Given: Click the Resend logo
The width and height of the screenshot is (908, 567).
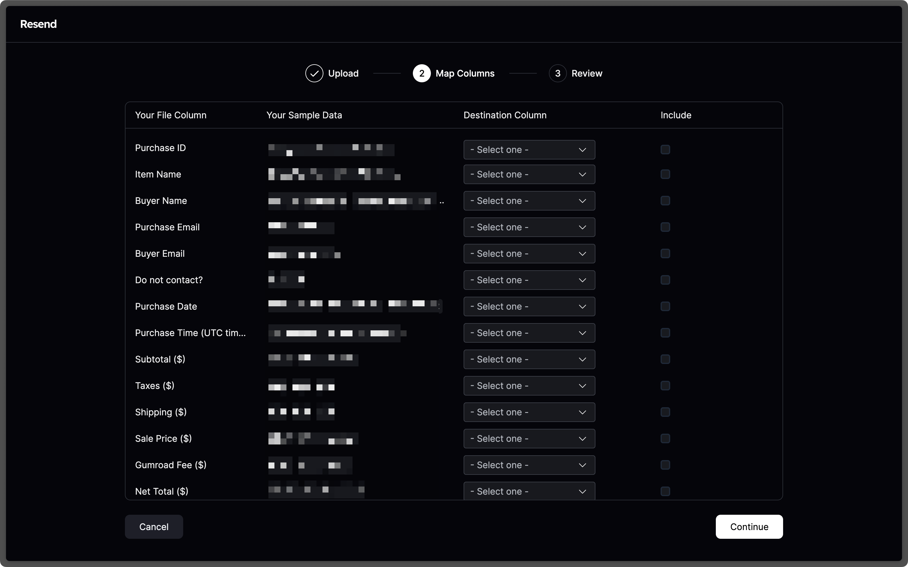Looking at the screenshot, I should (38, 24).
